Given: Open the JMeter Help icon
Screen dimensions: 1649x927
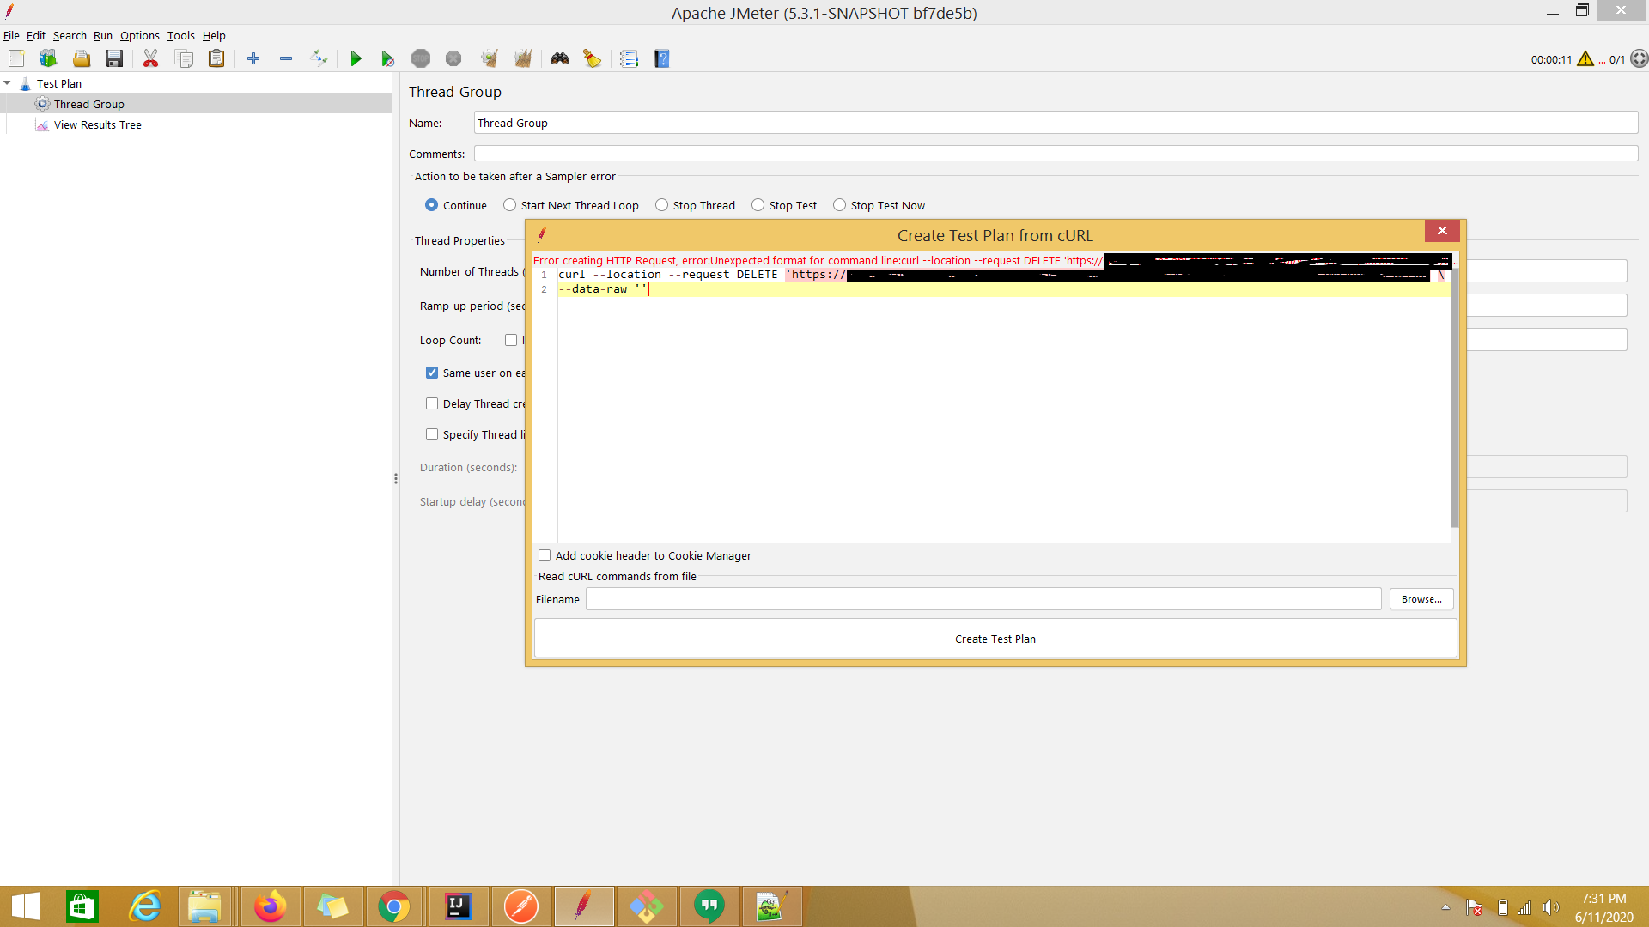Looking at the screenshot, I should (x=662, y=58).
